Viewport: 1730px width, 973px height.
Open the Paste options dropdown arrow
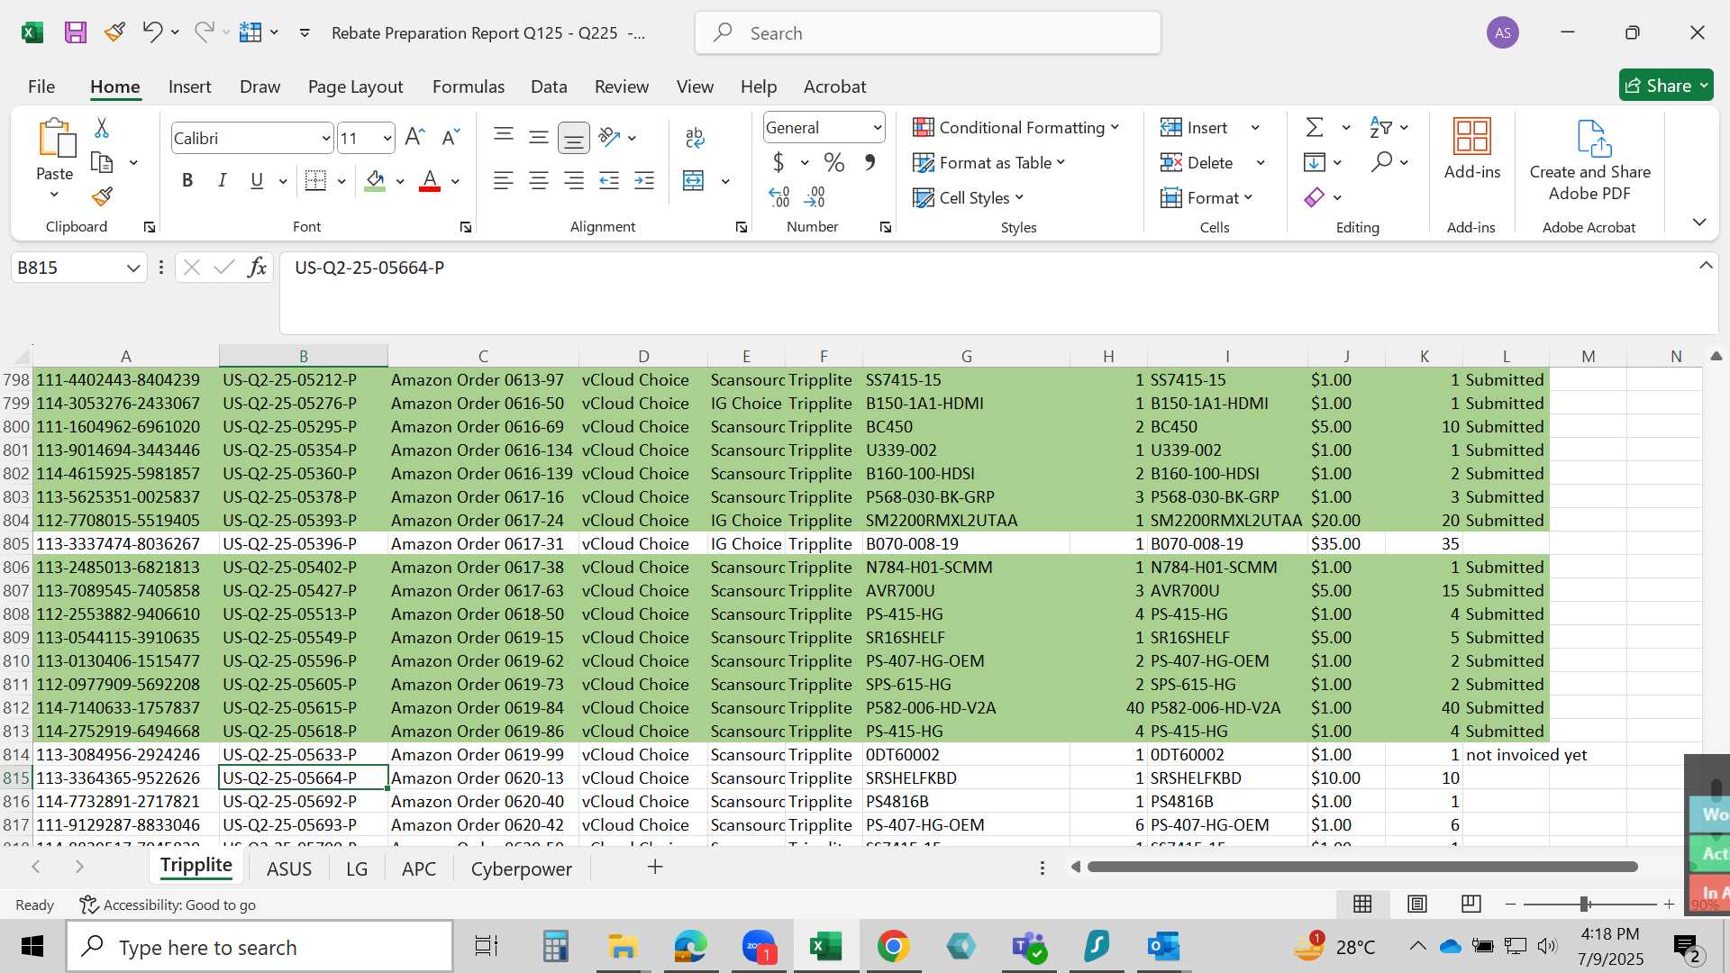54,195
